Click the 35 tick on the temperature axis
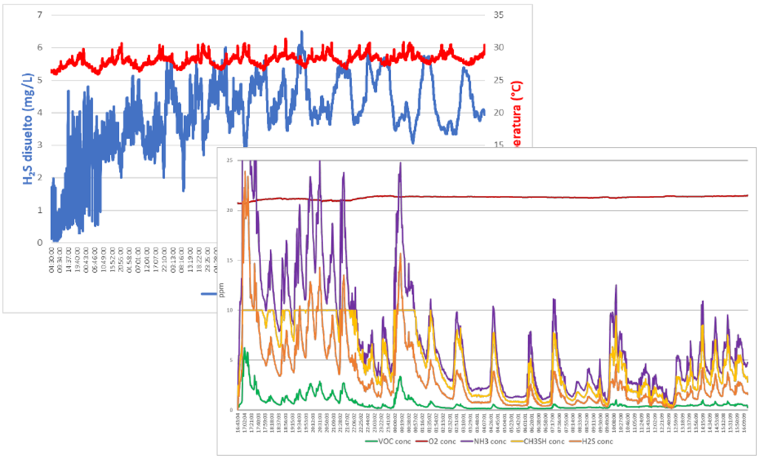The height and width of the screenshot is (456, 757). click(499, 16)
